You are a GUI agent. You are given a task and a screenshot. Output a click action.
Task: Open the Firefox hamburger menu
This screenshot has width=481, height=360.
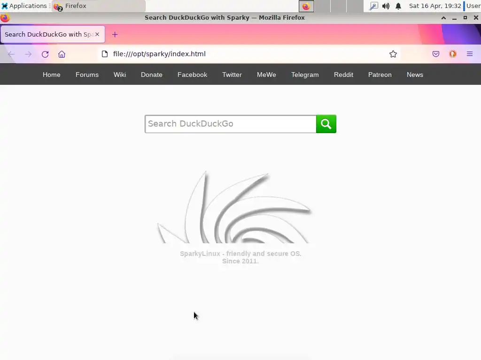[470, 54]
